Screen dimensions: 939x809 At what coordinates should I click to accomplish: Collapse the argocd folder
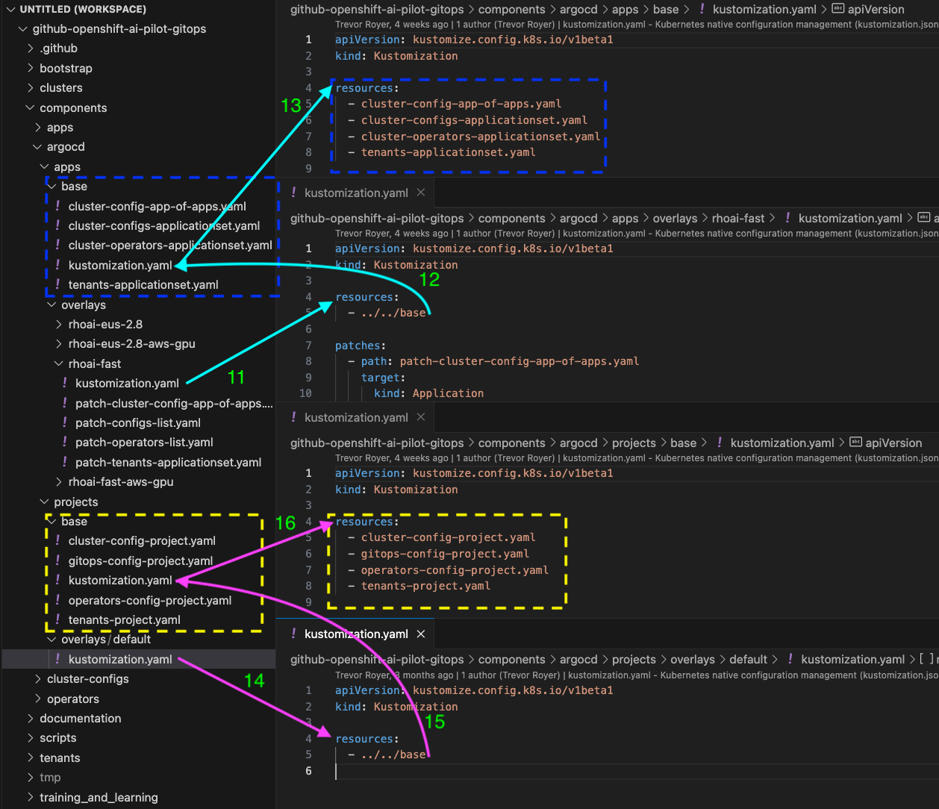click(x=37, y=146)
